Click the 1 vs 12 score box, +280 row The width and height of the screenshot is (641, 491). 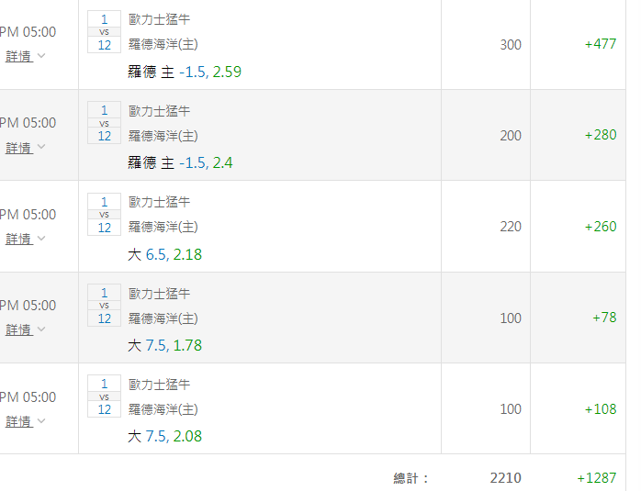(105, 123)
